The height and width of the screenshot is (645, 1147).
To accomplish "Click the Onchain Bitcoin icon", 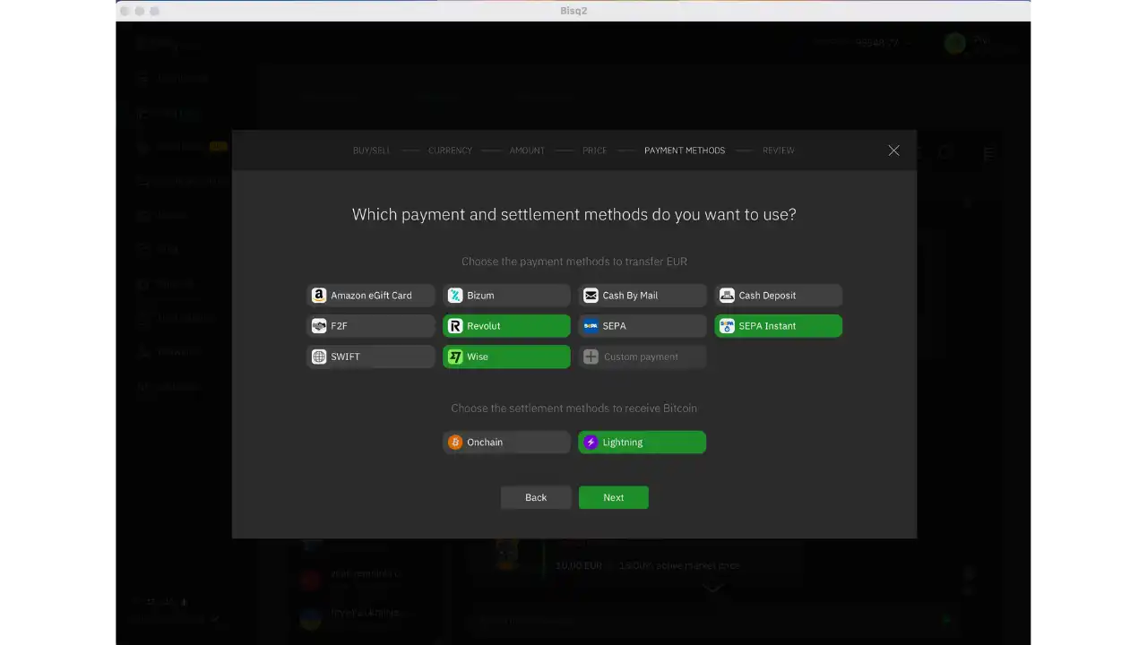I will click(455, 443).
